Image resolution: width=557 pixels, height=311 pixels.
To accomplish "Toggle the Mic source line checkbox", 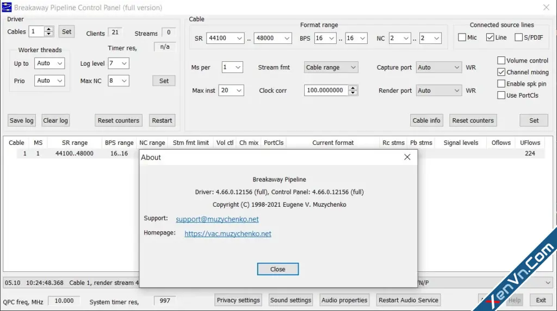I will (462, 37).
